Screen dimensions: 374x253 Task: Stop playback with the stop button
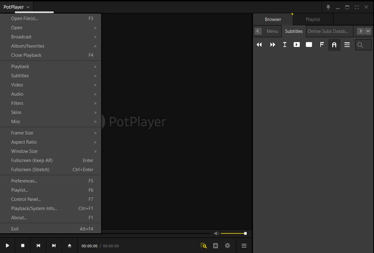point(23,246)
